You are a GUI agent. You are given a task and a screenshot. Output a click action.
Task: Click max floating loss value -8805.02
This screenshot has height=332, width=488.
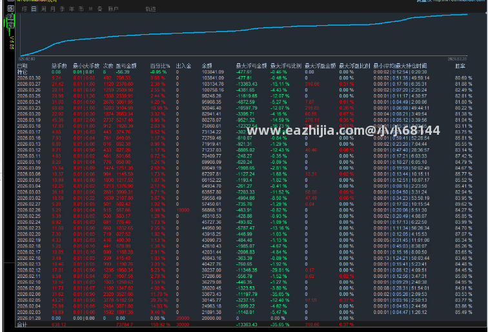[245, 150]
